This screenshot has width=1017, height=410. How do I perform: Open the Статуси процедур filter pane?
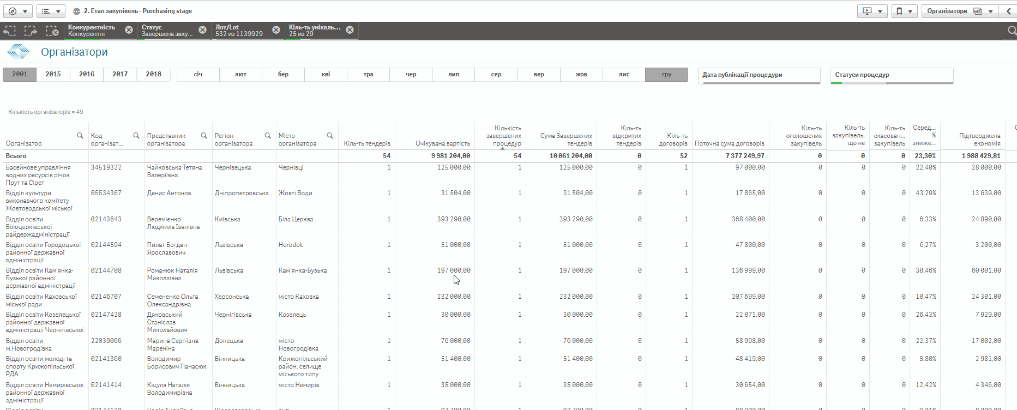click(892, 75)
